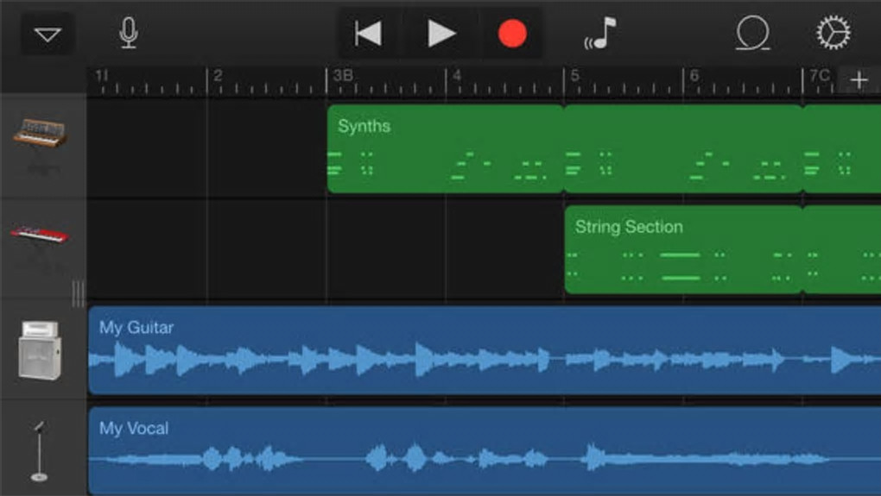Viewport: 881px width, 496px height.
Task: Tap the microphone instrument icon
Action: 129,33
